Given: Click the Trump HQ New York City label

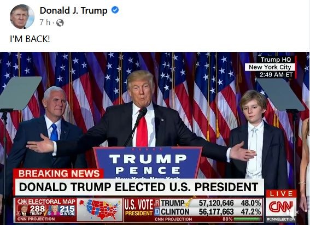Looking at the screenshot, I should coord(270,67).
